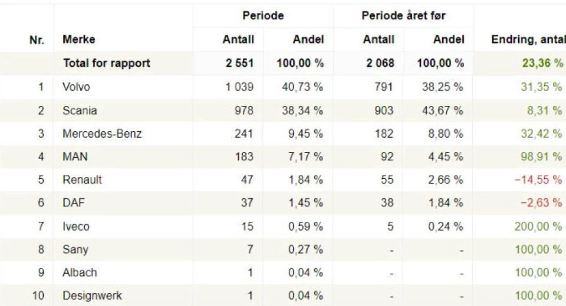
Task: Click the Mercedes-Benz brand name
Action: (102, 134)
